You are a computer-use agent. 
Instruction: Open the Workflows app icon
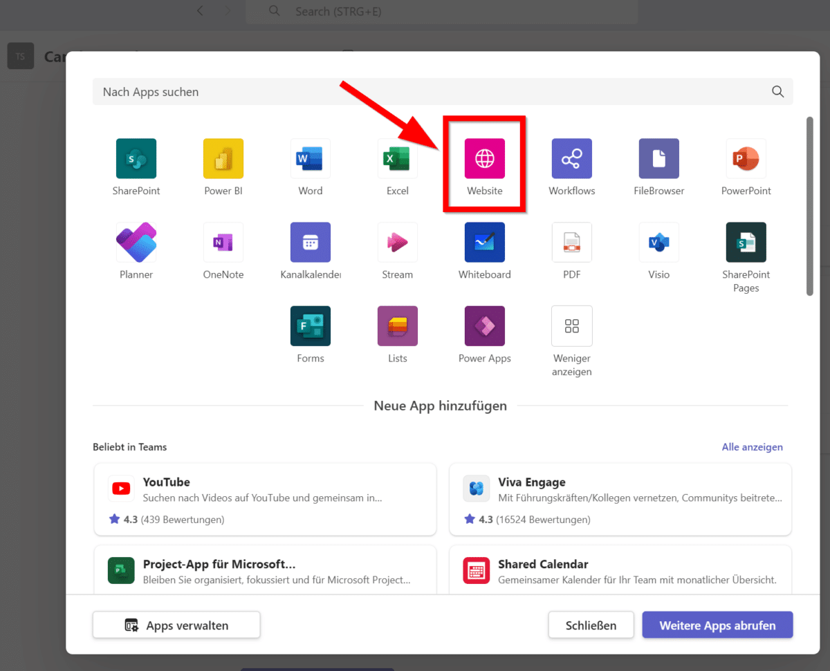click(x=572, y=159)
